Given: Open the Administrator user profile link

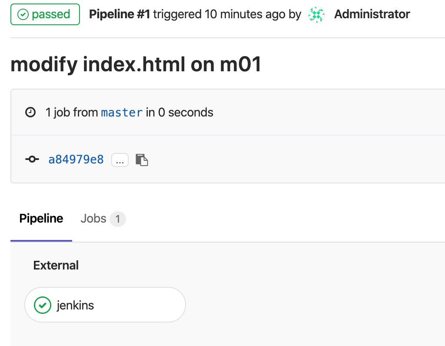Looking at the screenshot, I should 372,14.
